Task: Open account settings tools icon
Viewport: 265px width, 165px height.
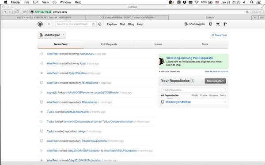Action: pos(218,24)
